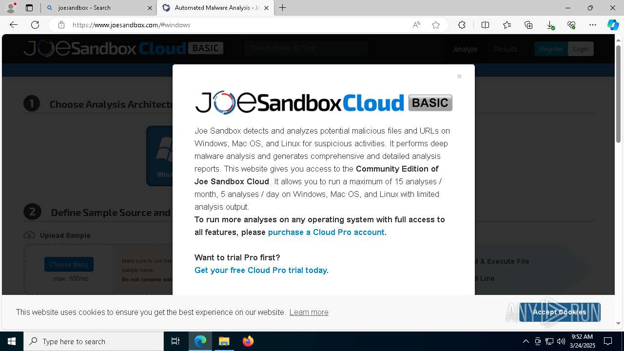Launch Copilot in Edge sidebar
624x351 pixels.
[x=613, y=25]
